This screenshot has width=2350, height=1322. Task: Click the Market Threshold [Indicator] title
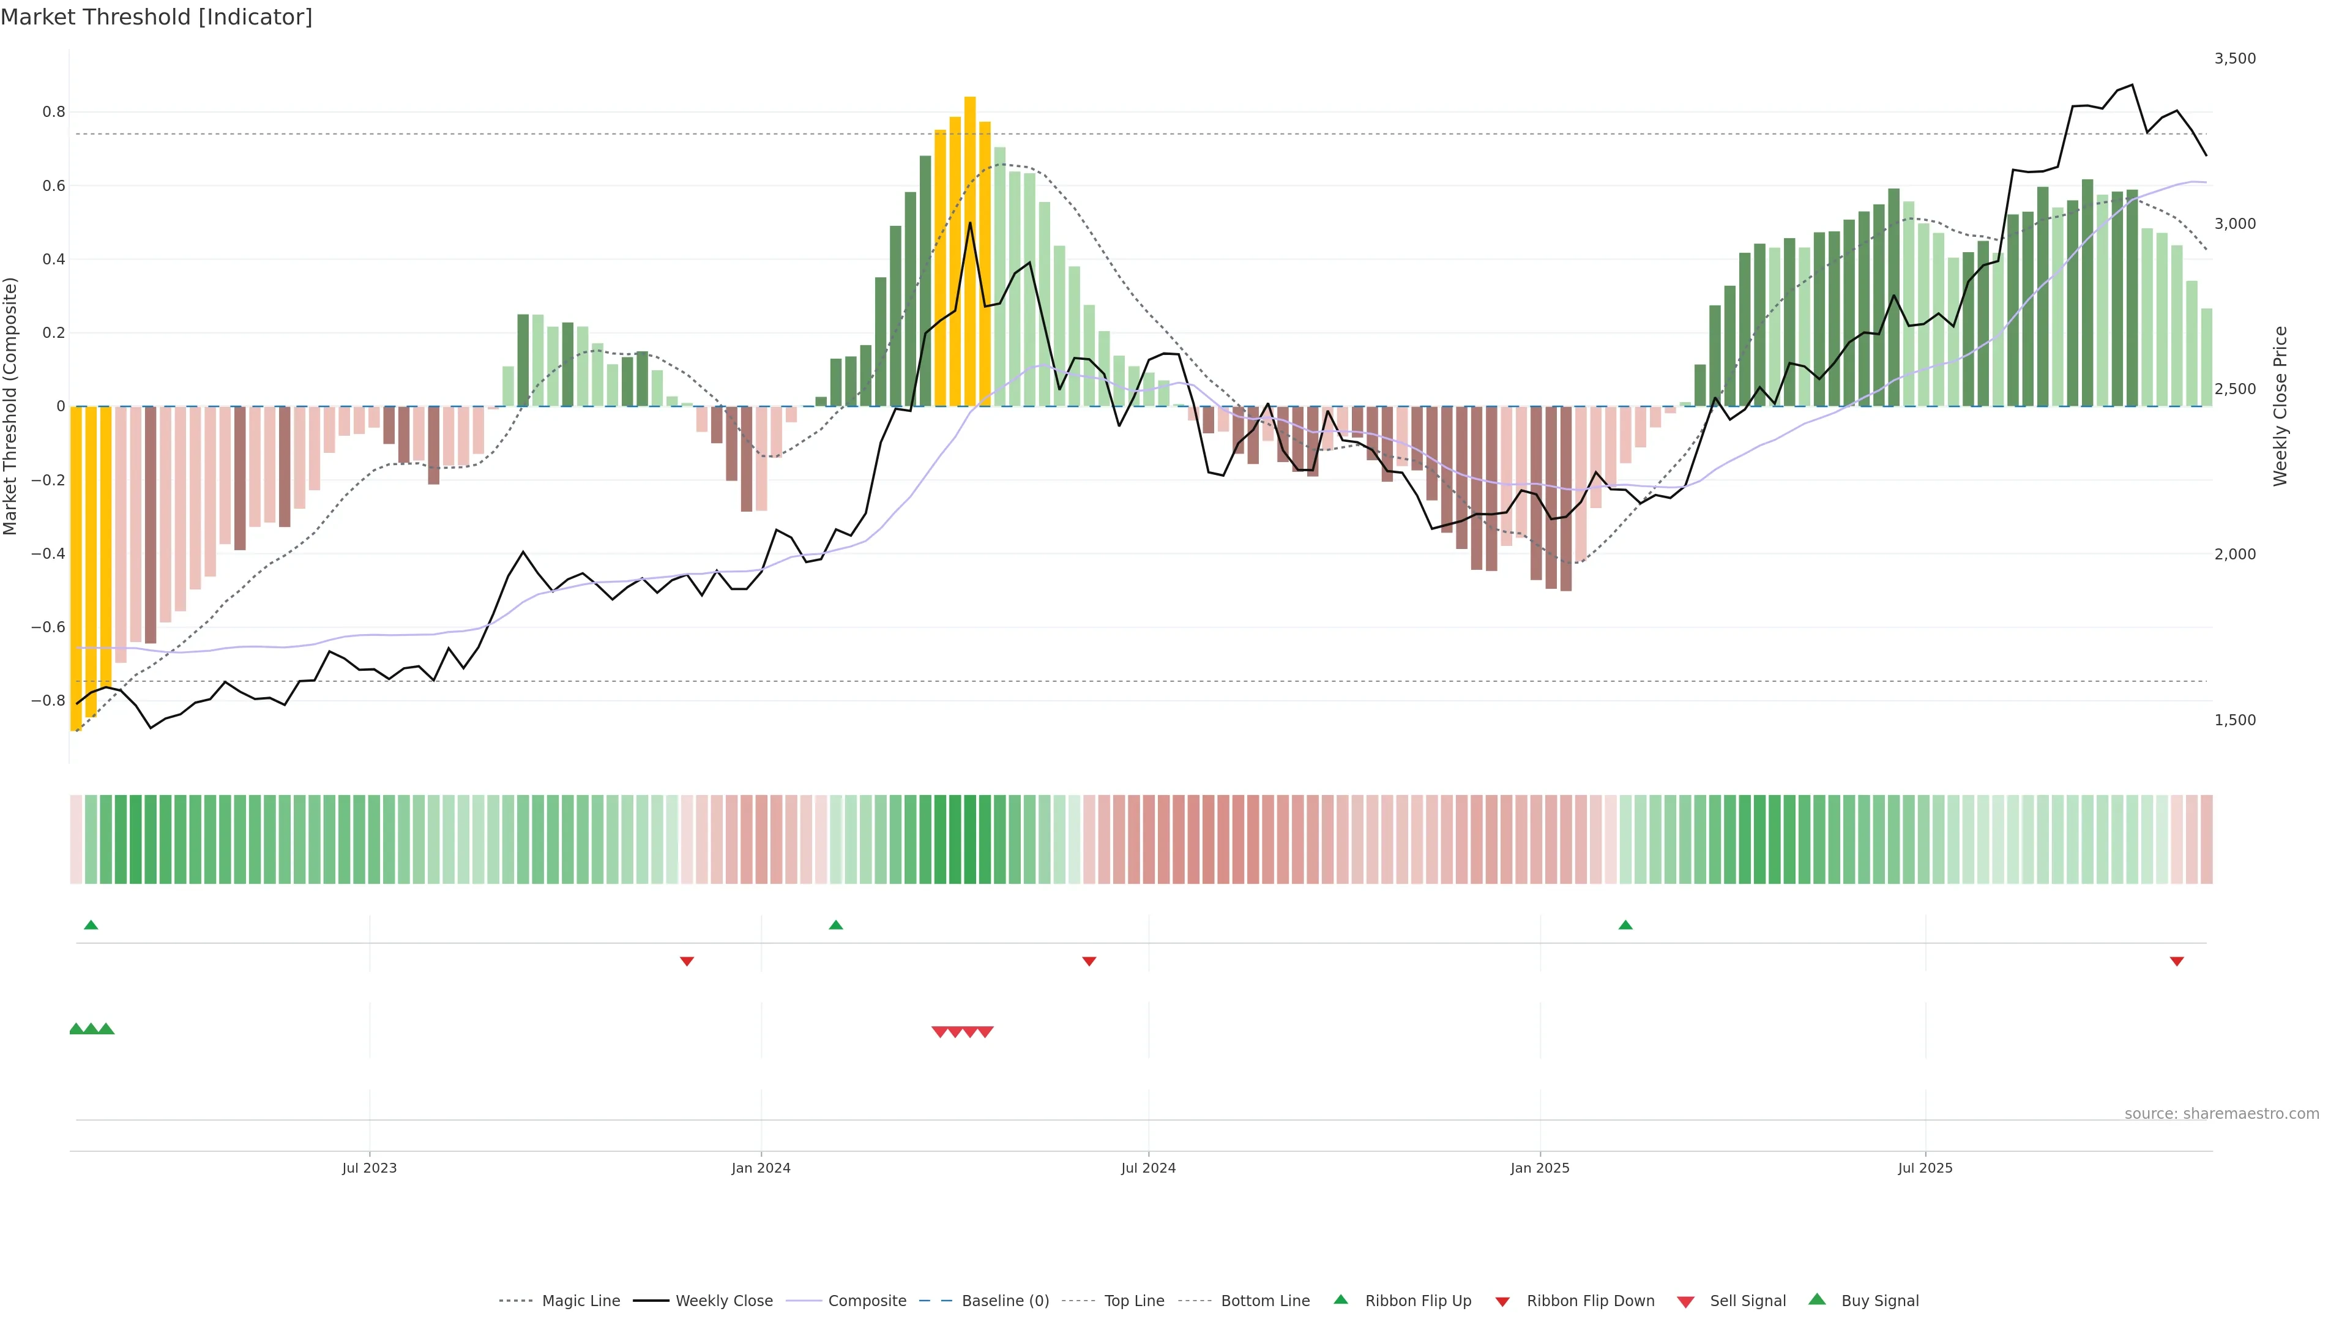click(x=156, y=17)
